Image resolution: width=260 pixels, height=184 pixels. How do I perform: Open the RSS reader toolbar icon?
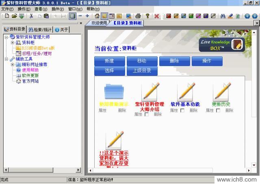click(119, 16)
